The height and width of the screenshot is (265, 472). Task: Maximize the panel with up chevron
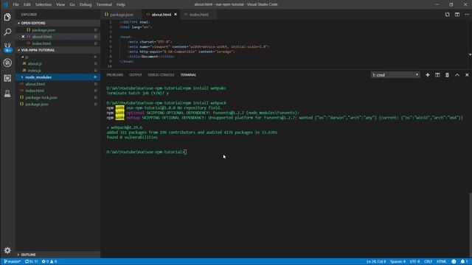[x=457, y=75]
